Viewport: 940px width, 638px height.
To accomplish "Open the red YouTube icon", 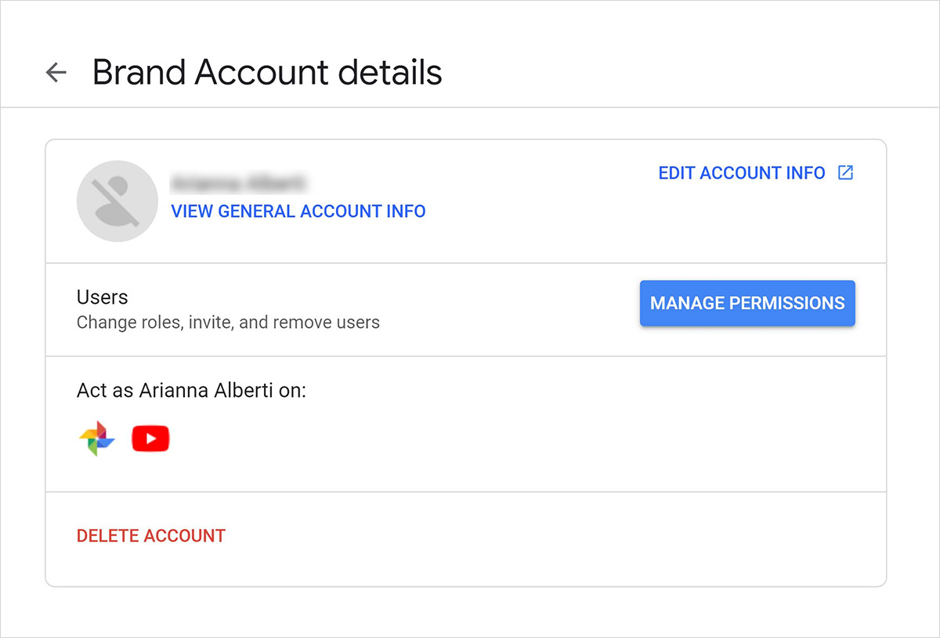I will pos(150,439).
